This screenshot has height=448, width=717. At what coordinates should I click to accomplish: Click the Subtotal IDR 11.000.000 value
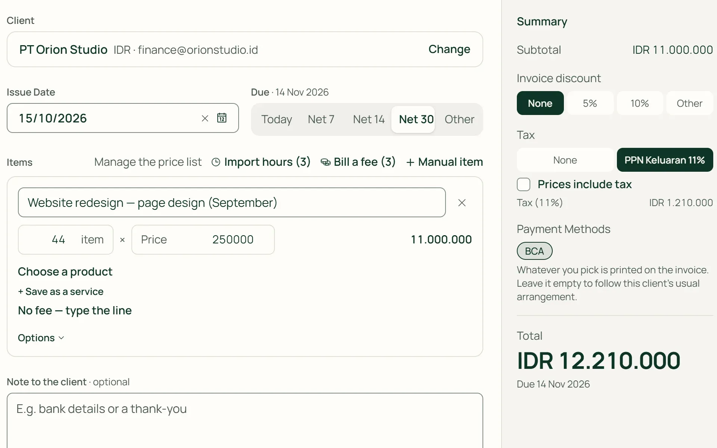(673, 50)
